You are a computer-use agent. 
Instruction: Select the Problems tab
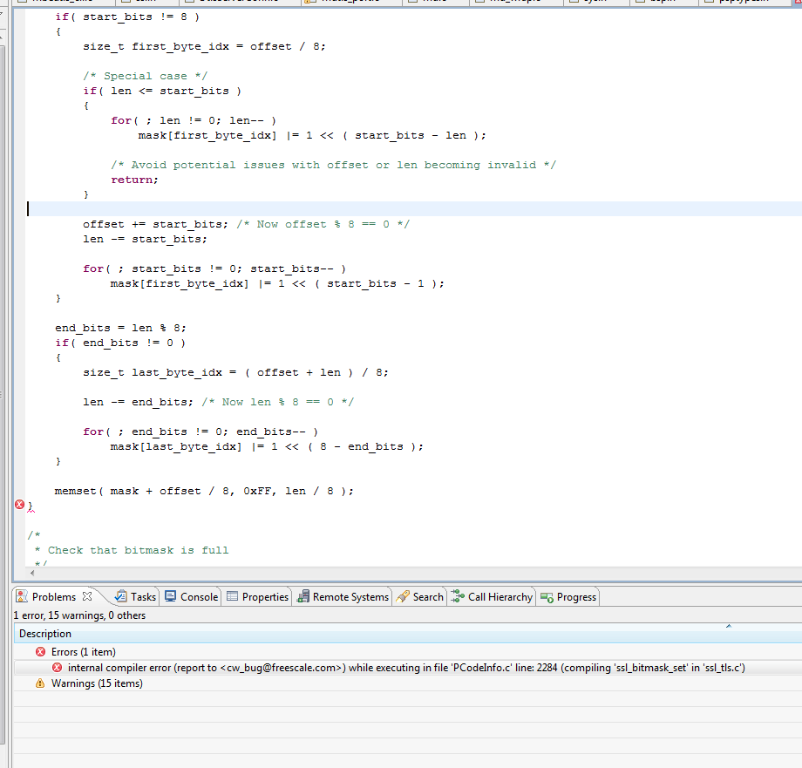coord(54,597)
